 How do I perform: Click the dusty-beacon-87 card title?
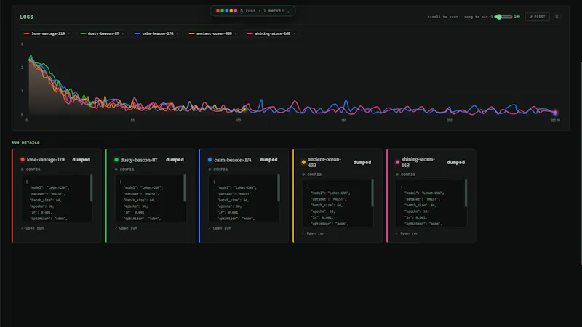[x=139, y=160]
